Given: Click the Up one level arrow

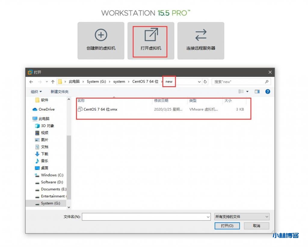Looking at the screenshot, I should pos(53,82).
